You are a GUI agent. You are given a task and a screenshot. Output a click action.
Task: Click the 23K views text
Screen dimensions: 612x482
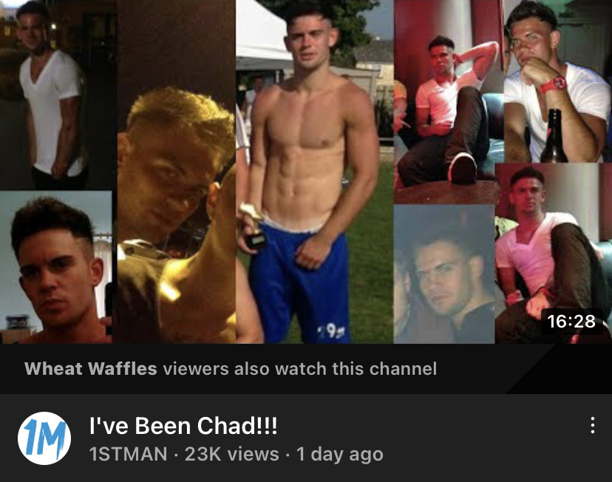coord(232,454)
